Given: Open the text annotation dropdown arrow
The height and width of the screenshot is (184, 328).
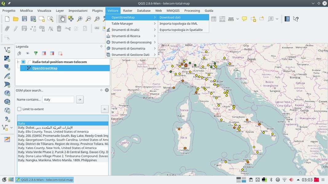Looking at the screenshot, I should [x=277, y=19].
